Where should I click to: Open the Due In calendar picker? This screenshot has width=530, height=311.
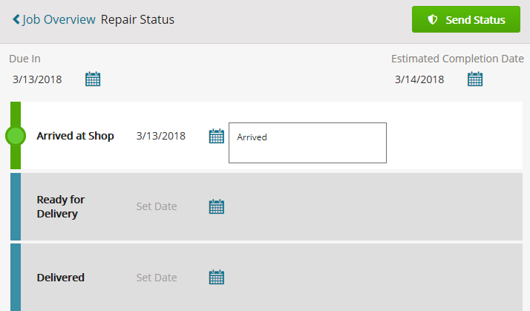93,79
